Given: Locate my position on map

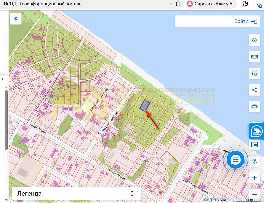Looking at the screenshot, I should click(255, 161).
